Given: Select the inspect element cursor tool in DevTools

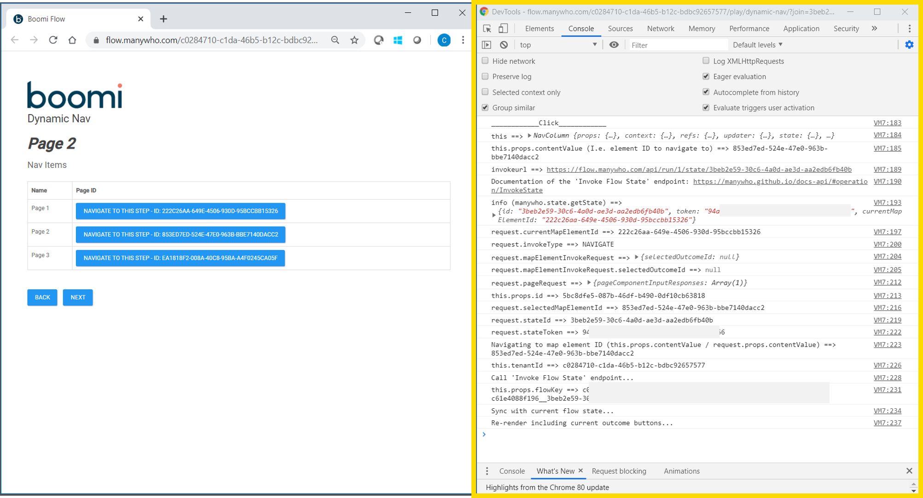Looking at the screenshot, I should (x=486, y=28).
